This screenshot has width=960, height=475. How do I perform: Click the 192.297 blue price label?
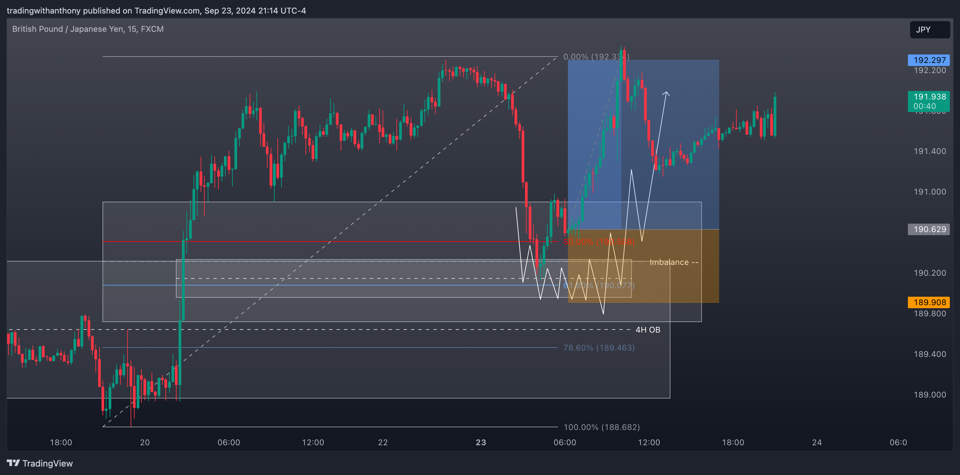point(929,60)
